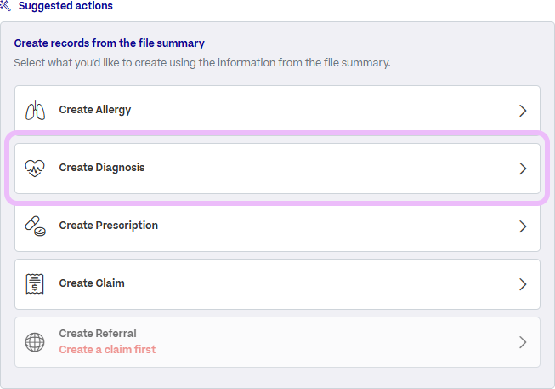
Task: Expand the Create Allergy chevron arrow
Action: [x=523, y=111]
